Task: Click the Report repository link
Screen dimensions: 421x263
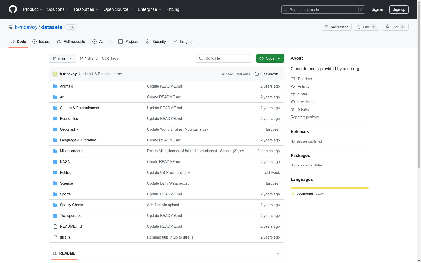Action: (305, 117)
